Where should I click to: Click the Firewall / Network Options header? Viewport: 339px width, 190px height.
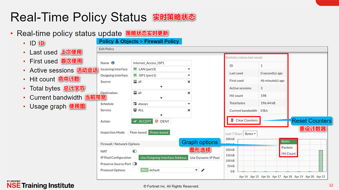(x=120, y=144)
